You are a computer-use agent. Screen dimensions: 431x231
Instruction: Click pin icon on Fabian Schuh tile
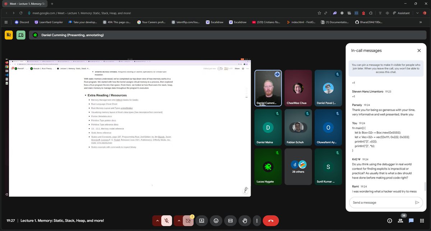pyautogui.click(x=293, y=128)
